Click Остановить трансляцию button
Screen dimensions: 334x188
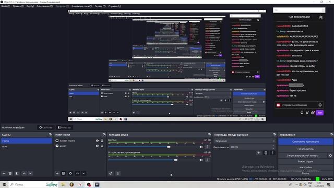(305, 142)
